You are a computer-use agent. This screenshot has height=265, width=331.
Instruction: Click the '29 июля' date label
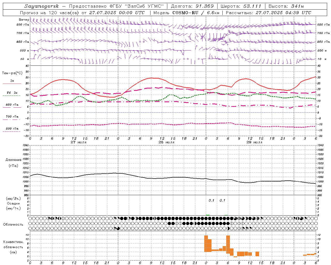tap(254, 142)
